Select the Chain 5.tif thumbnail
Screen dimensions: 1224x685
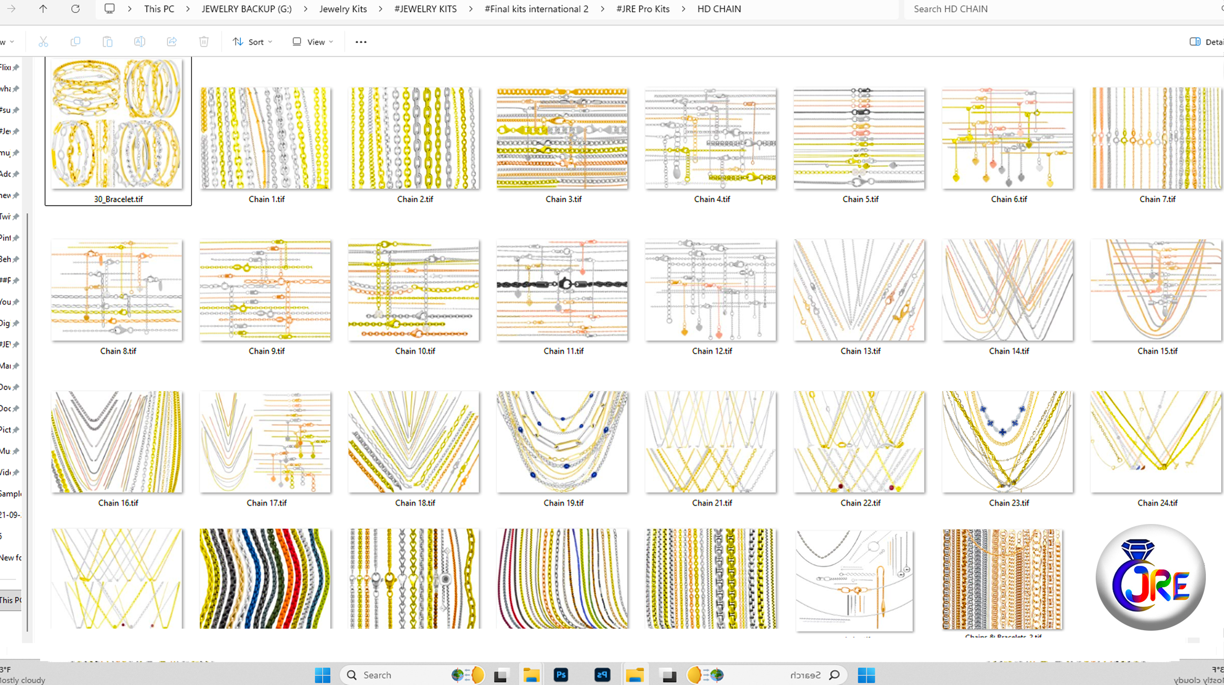click(859, 138)
